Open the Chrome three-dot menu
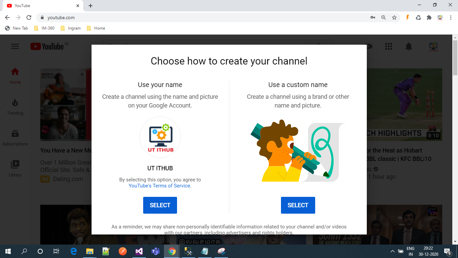458x258 pixels. coord(451,17)
